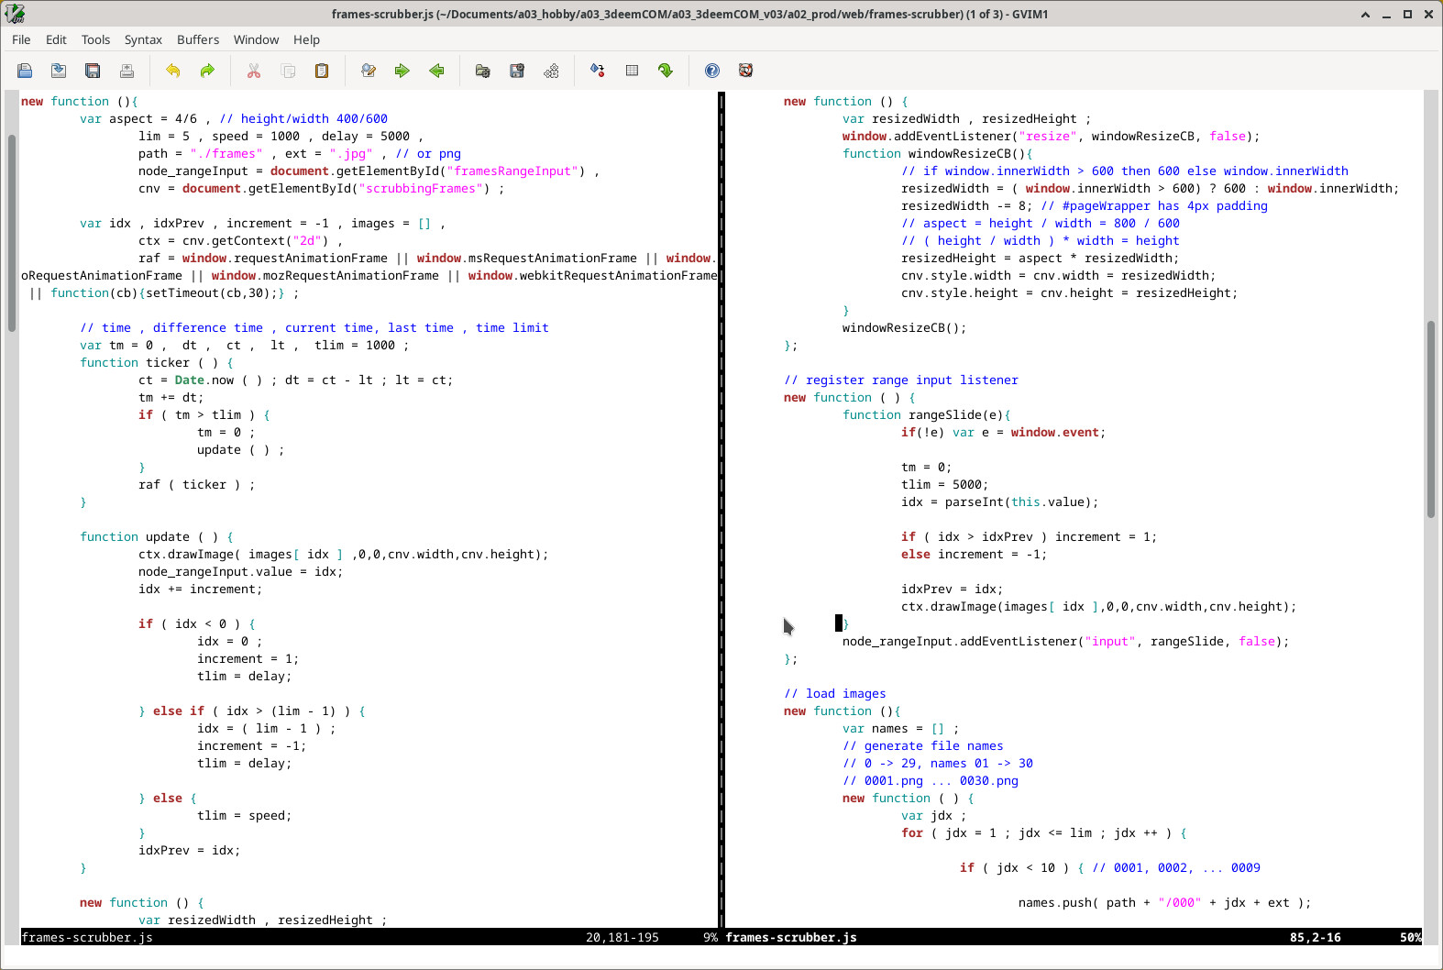Click the Jump to Tag icon
1443x970 pixels.
[x=666, y=71]
